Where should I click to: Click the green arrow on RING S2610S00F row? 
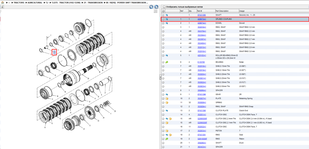pyautogui.click(x=167, y=139)
